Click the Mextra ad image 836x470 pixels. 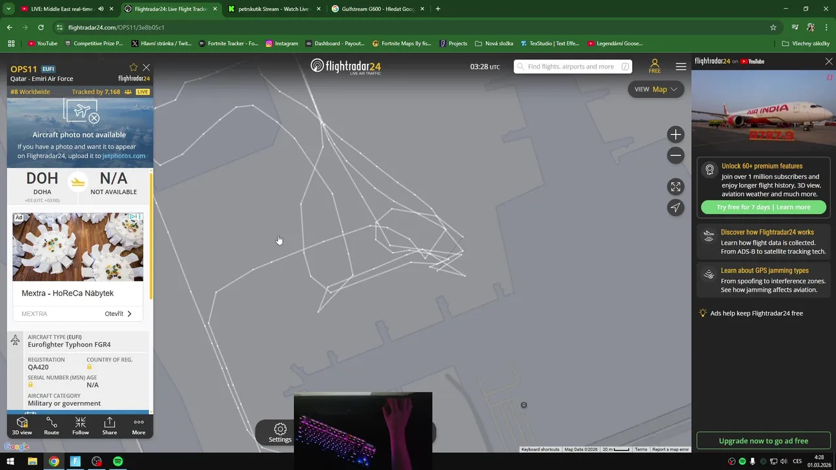coord(78,247)
